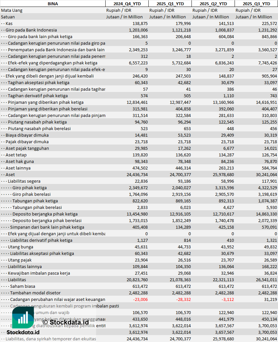Select value 905,904 in Q3 column
Image resolution: width=278 pixels, height=342 pixels.
click(x=269, y=76)
